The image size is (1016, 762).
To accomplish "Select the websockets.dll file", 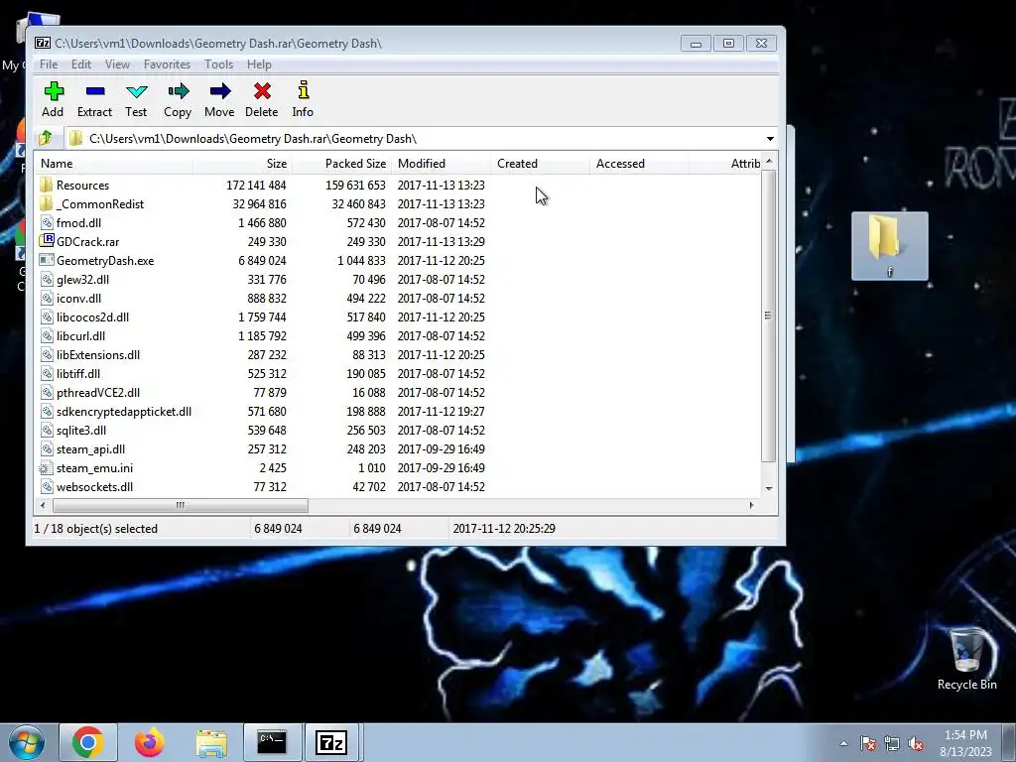I will coord(94,486).
